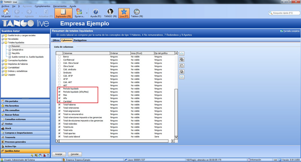Screen dimensions: 301x162
Task: Select the Sueldos Astor module
Action: [25, 151]
